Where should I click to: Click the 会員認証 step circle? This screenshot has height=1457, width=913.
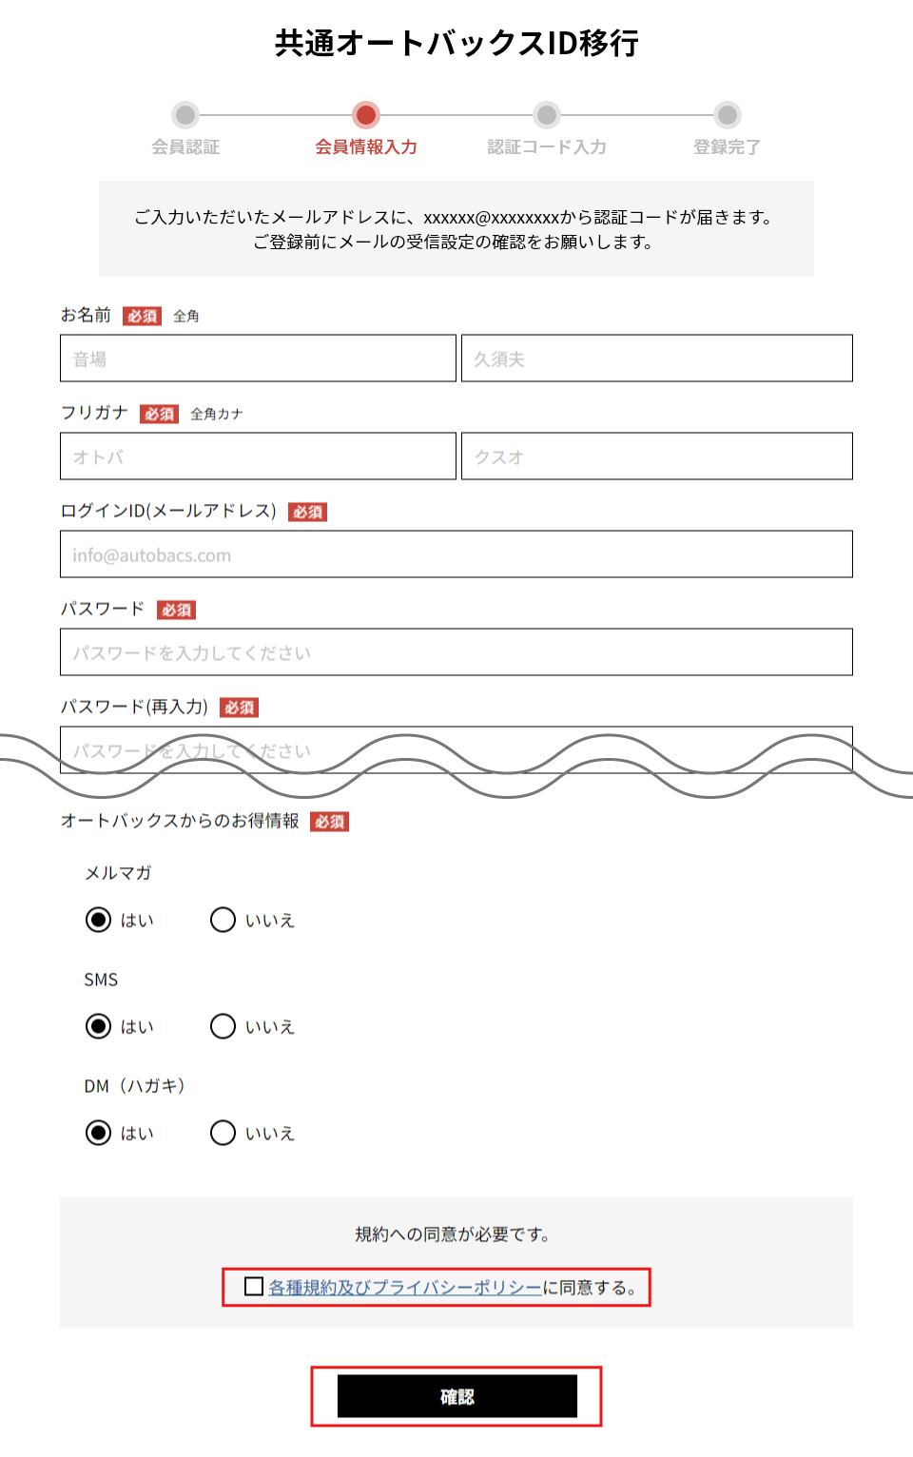[x=185, y=115]
